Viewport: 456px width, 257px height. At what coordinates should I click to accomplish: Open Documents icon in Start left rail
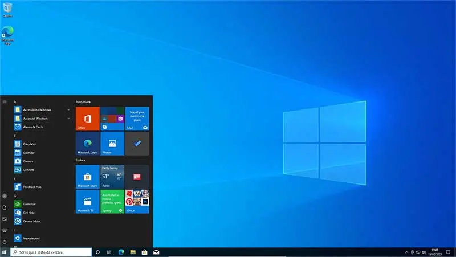click(x=5, y=207)
